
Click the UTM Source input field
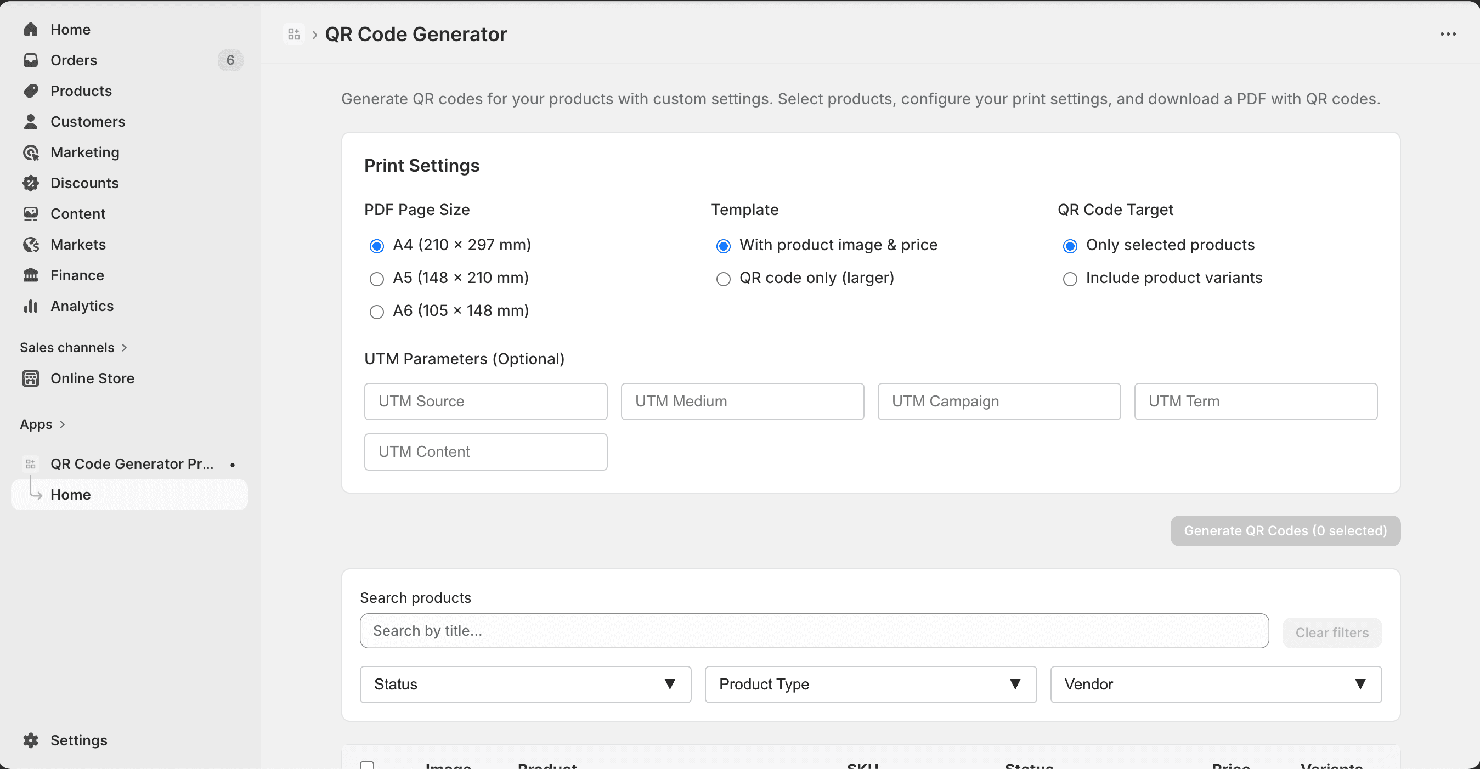click(485, 401)
